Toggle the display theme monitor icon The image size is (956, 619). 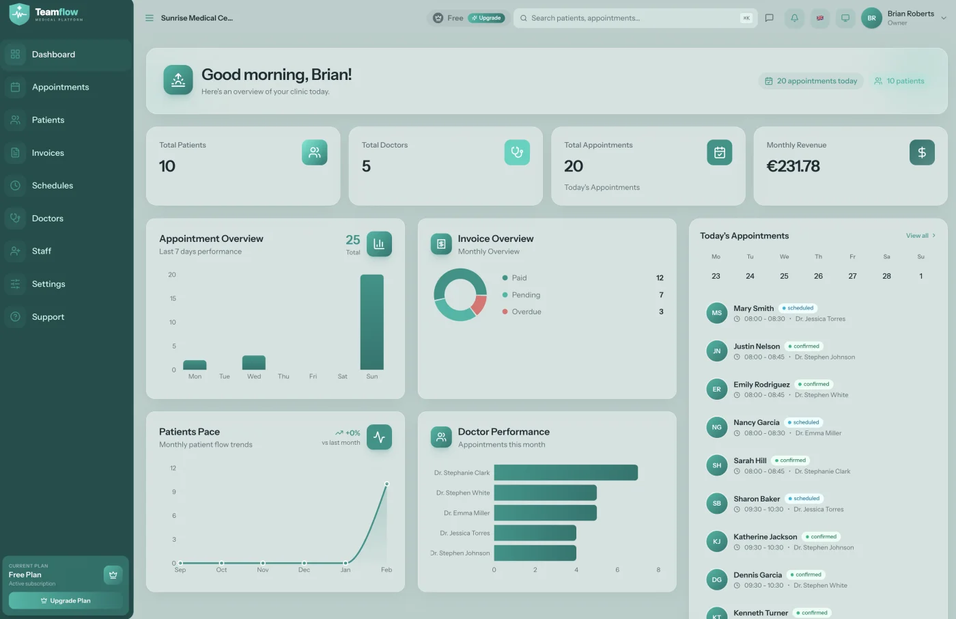tap(845, 18)
